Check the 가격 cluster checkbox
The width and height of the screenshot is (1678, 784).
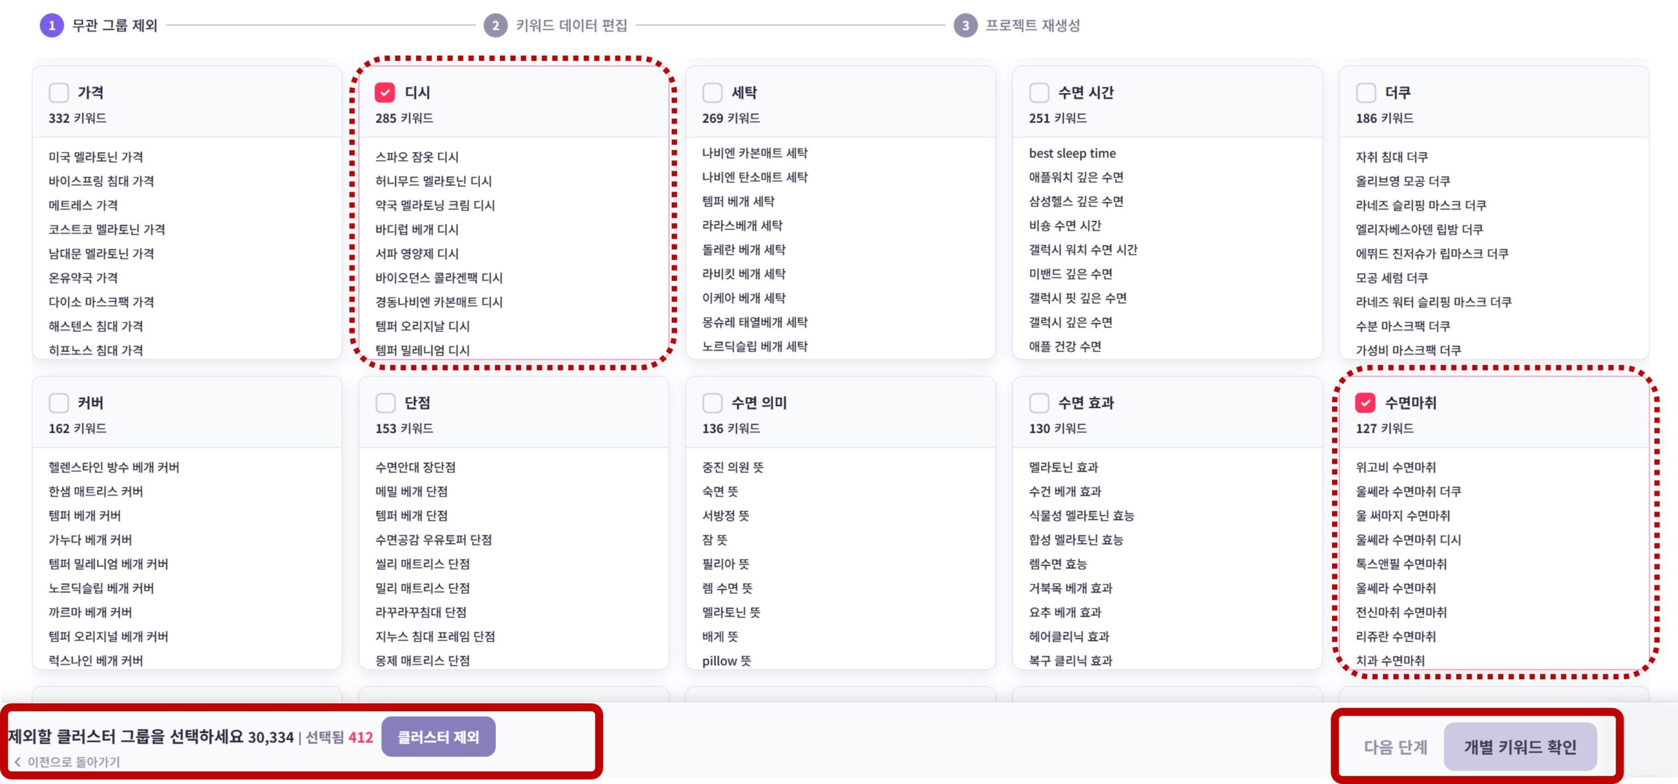[59, 92]
